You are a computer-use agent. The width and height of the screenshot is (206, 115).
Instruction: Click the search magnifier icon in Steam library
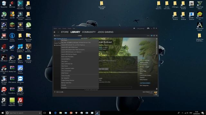pyautogui.click(x=54, y=35)
